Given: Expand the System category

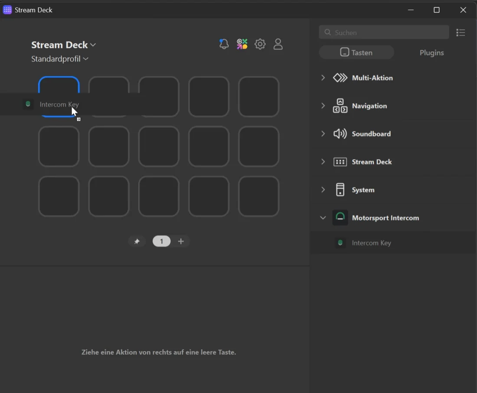Looking at the screenshot, I should click(x=323, y=190).
